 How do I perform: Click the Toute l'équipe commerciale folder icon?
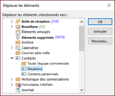tap(24, 63)
